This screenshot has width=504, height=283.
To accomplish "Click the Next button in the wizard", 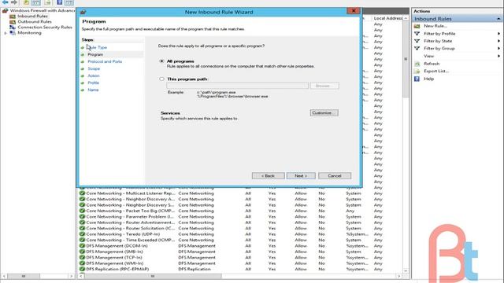I will pyautogui.click(x=301, y=176).
